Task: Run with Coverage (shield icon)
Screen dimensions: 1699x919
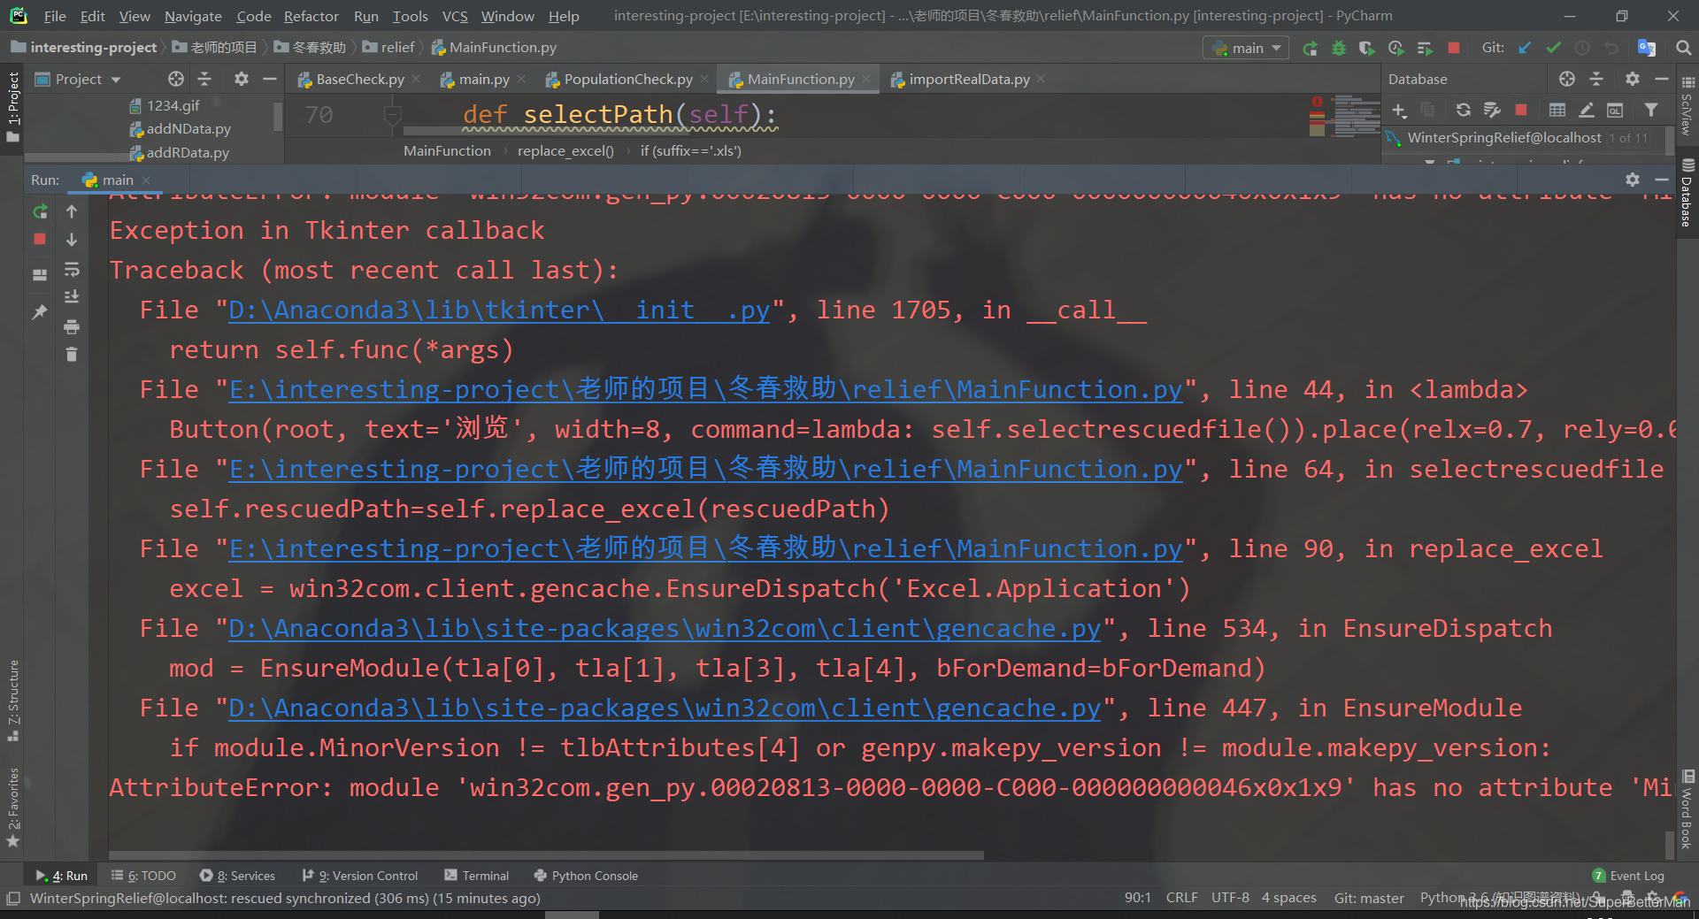Action: 1366,49
